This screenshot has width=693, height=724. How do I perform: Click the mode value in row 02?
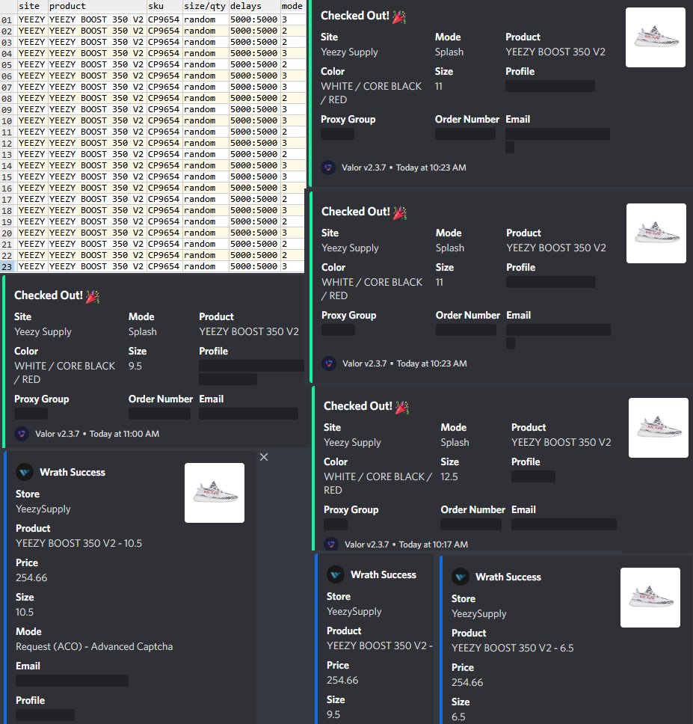[285, 31]
